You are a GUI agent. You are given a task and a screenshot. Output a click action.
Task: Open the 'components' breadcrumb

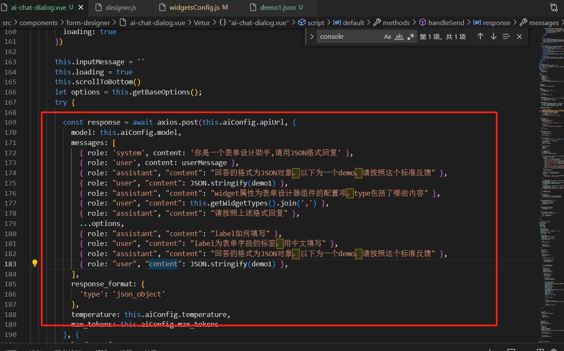[x=39, y=23]
